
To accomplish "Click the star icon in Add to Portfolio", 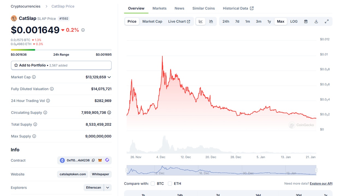I will [x=16, y=65].
